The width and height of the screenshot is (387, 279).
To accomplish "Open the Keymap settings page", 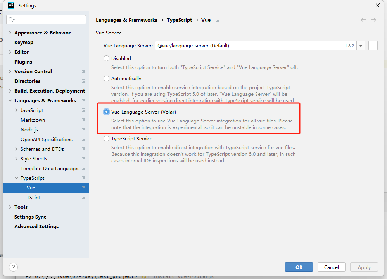I will 24,42.
